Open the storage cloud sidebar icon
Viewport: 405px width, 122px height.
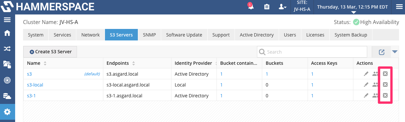[x=7, y=96]
